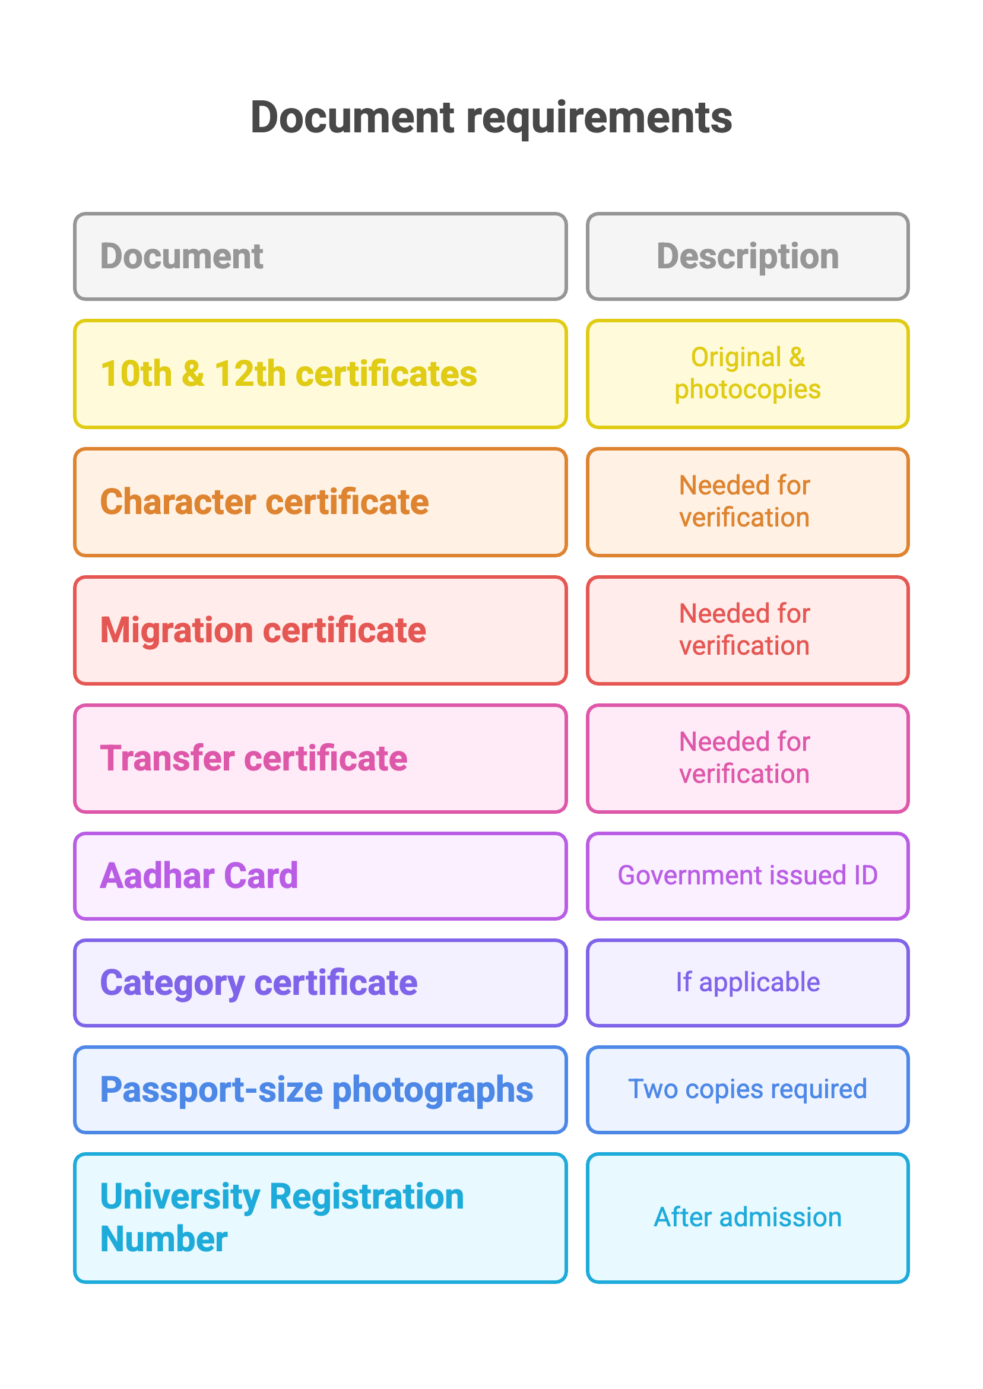Select the gray Document column header box
This screenshot has height=1389, width=983.
pos(320,256)
